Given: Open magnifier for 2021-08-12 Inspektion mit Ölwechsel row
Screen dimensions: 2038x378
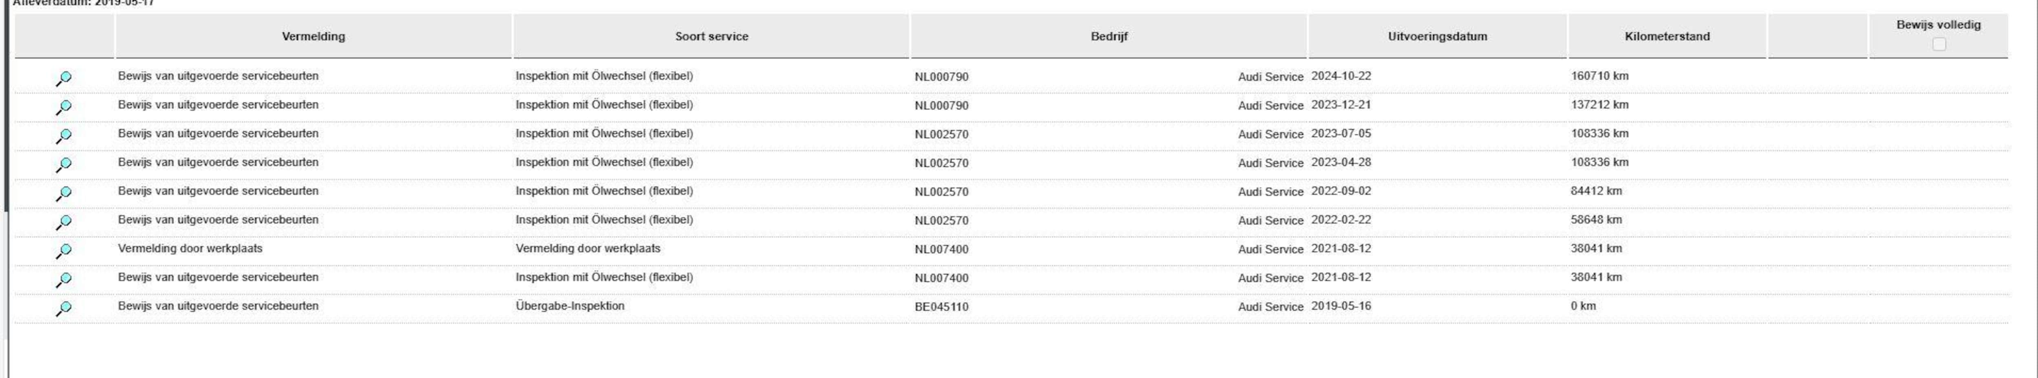Looking at the screenshot, I should click(x=63, y=279).
